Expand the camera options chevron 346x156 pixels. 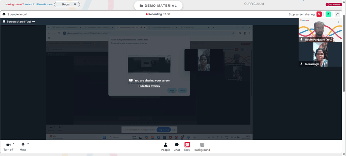pos(13,144)
